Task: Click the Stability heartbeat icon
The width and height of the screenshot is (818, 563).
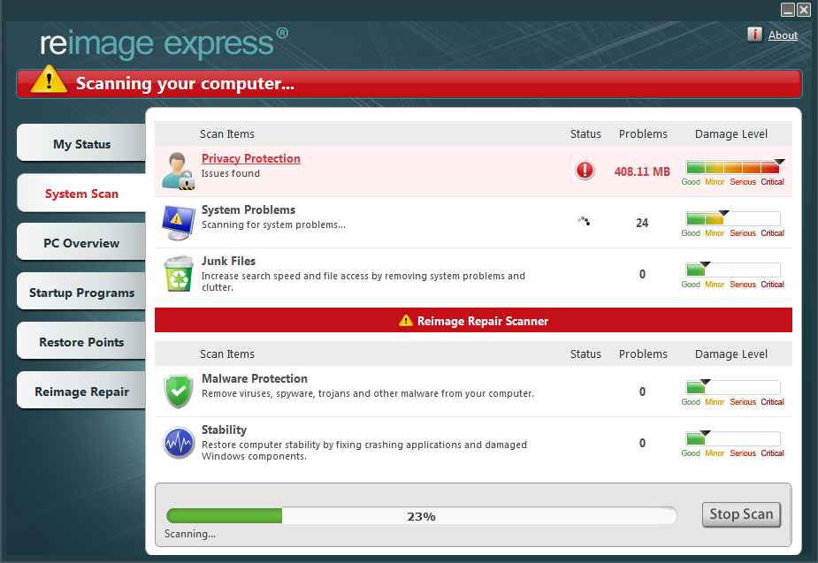Action: 179,443
